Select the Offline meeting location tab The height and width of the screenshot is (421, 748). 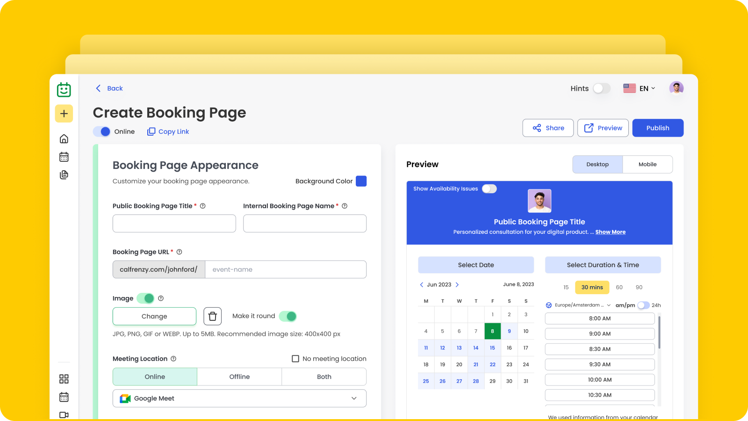point(239,377)
